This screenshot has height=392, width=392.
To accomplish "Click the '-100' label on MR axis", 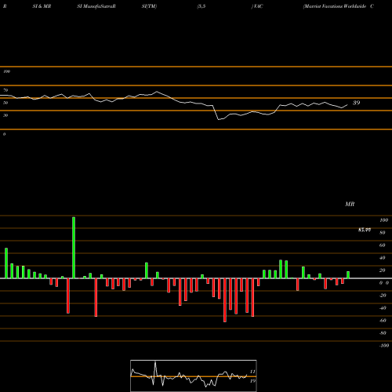I will [x=384, y=346].
